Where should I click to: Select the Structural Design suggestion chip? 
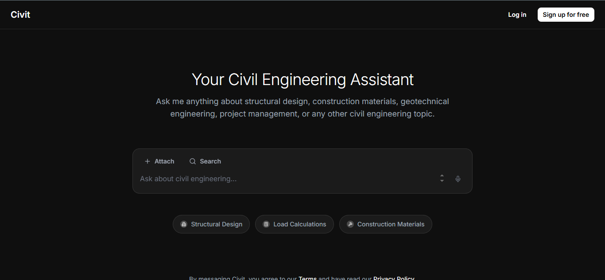[x=211, y=224]
